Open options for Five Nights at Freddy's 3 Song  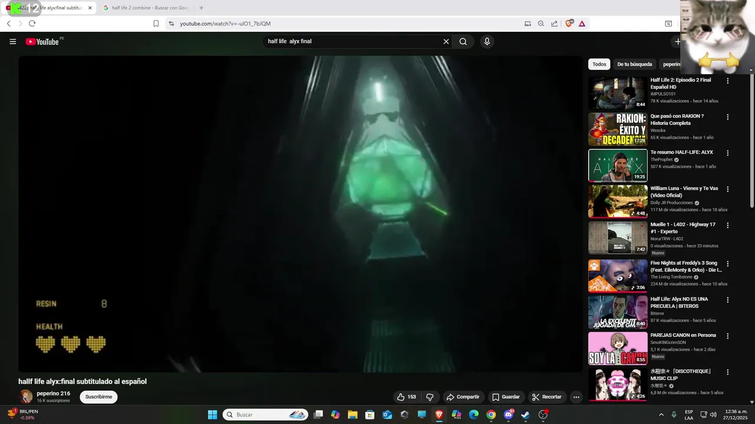tap(727, 264)
